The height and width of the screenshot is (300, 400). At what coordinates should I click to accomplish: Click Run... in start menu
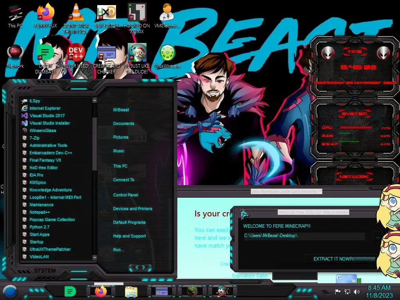119,250
